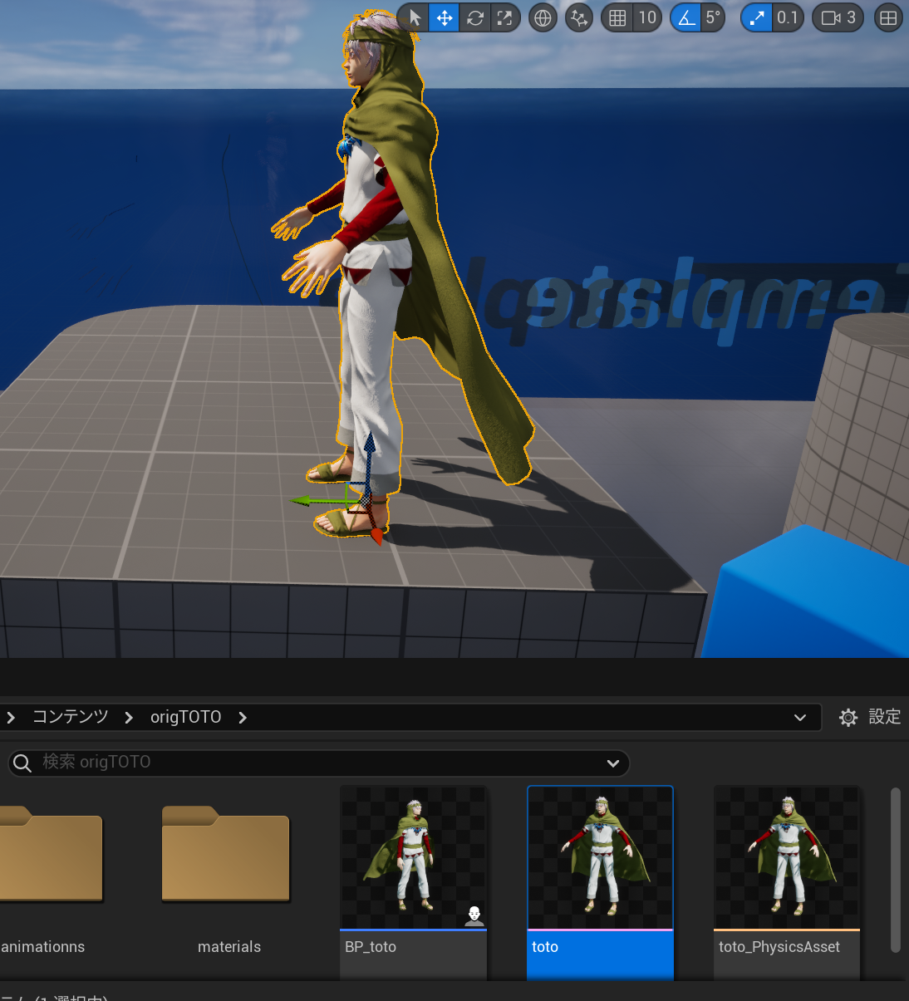Select the toto skeletal mesh thumbnail

click(x=600, y=858)
